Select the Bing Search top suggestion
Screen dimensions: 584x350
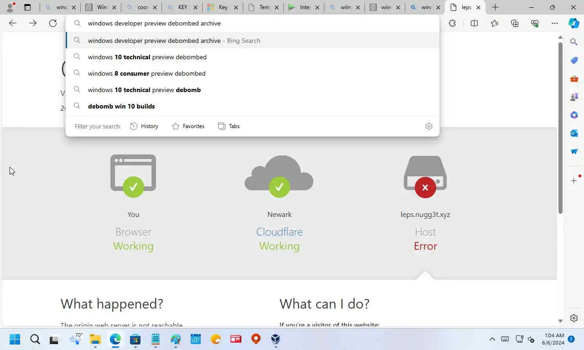coord(253,41)
